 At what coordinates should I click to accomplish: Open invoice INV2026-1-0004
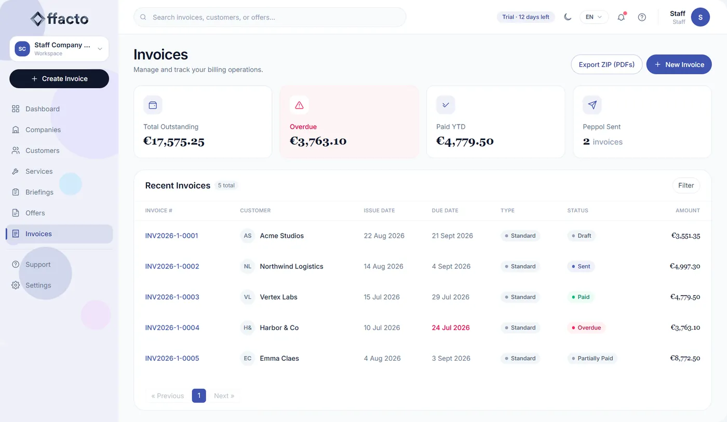pyautogui.click(x=172, y=328)
